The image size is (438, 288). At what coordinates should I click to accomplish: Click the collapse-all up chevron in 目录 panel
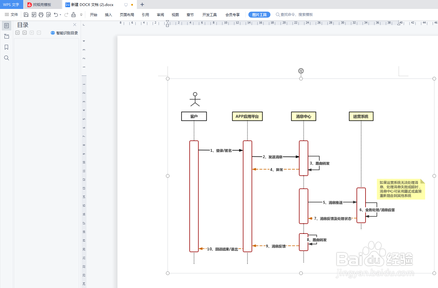(x=25, y=33)
